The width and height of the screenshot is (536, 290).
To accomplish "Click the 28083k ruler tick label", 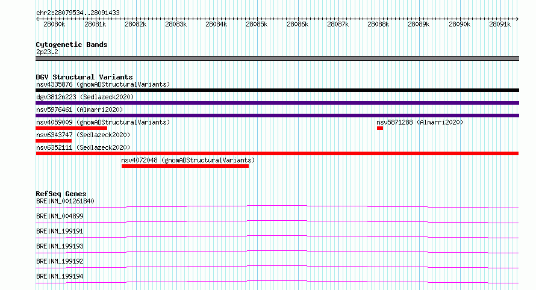I will click(x=176, y=24).
